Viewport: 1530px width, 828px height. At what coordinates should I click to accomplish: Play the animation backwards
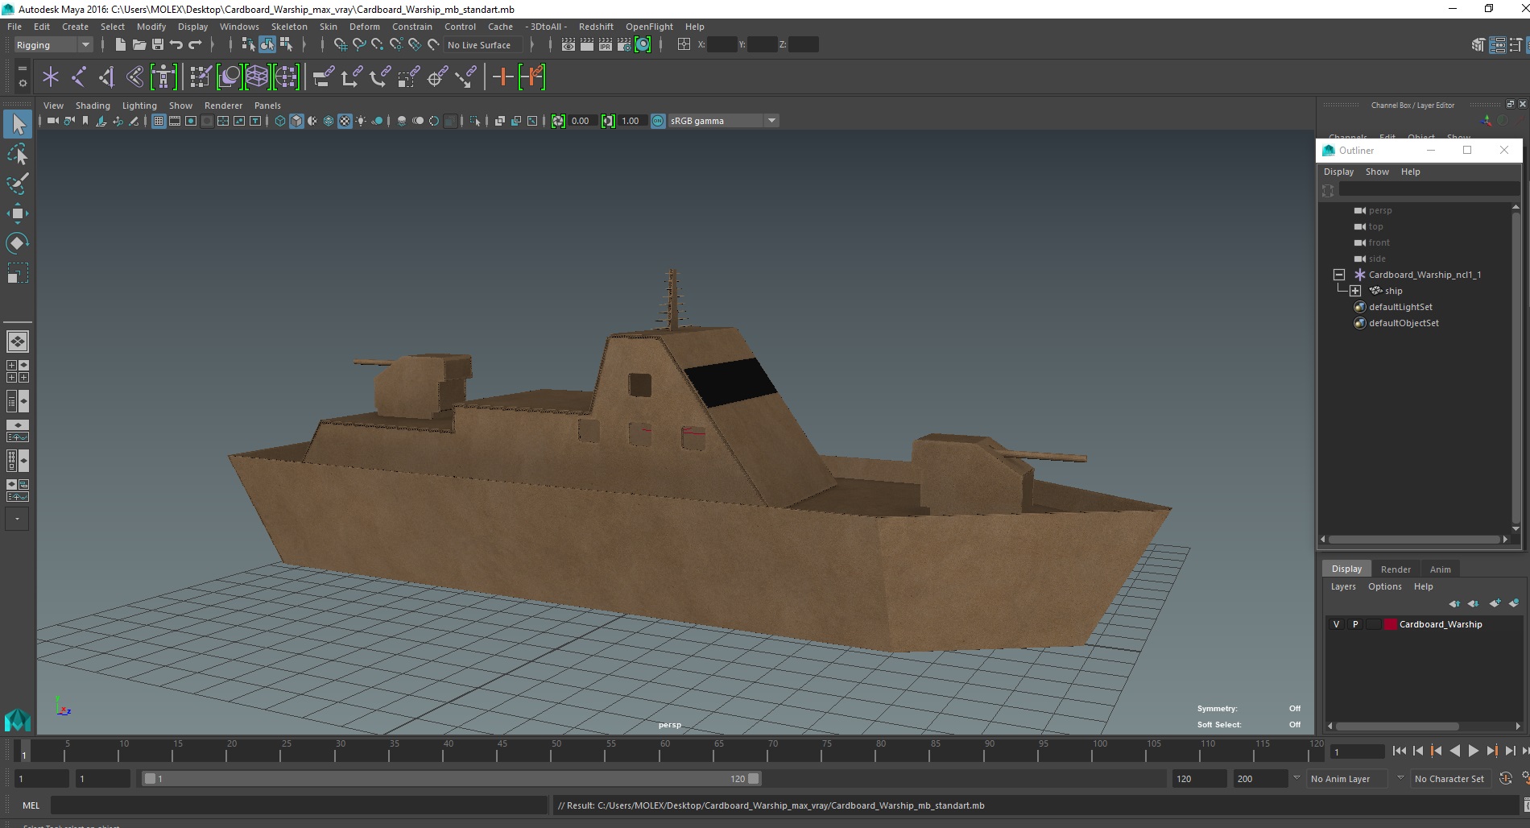(x=1455, y=751)
